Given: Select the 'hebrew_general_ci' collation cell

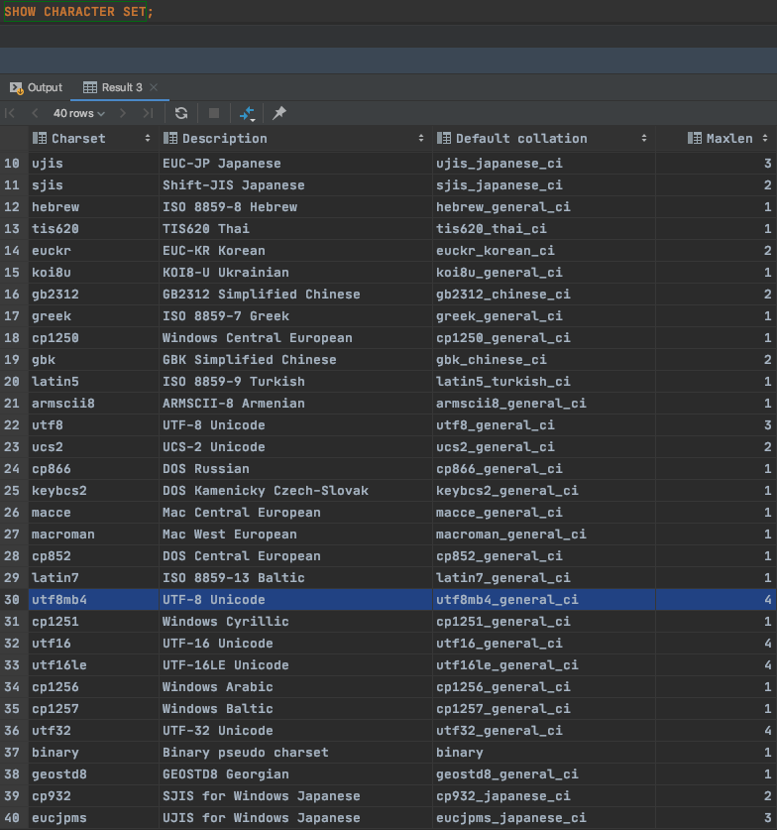Looking at the screenshot, I should pyautogui.click(x=544, y=207).
